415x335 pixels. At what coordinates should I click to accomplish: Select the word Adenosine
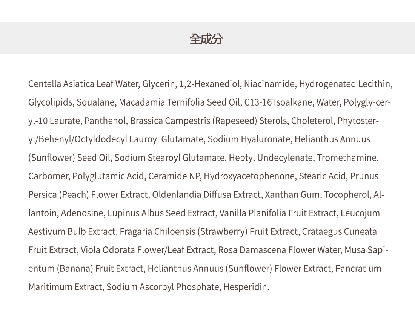click(x=82, y=213)
